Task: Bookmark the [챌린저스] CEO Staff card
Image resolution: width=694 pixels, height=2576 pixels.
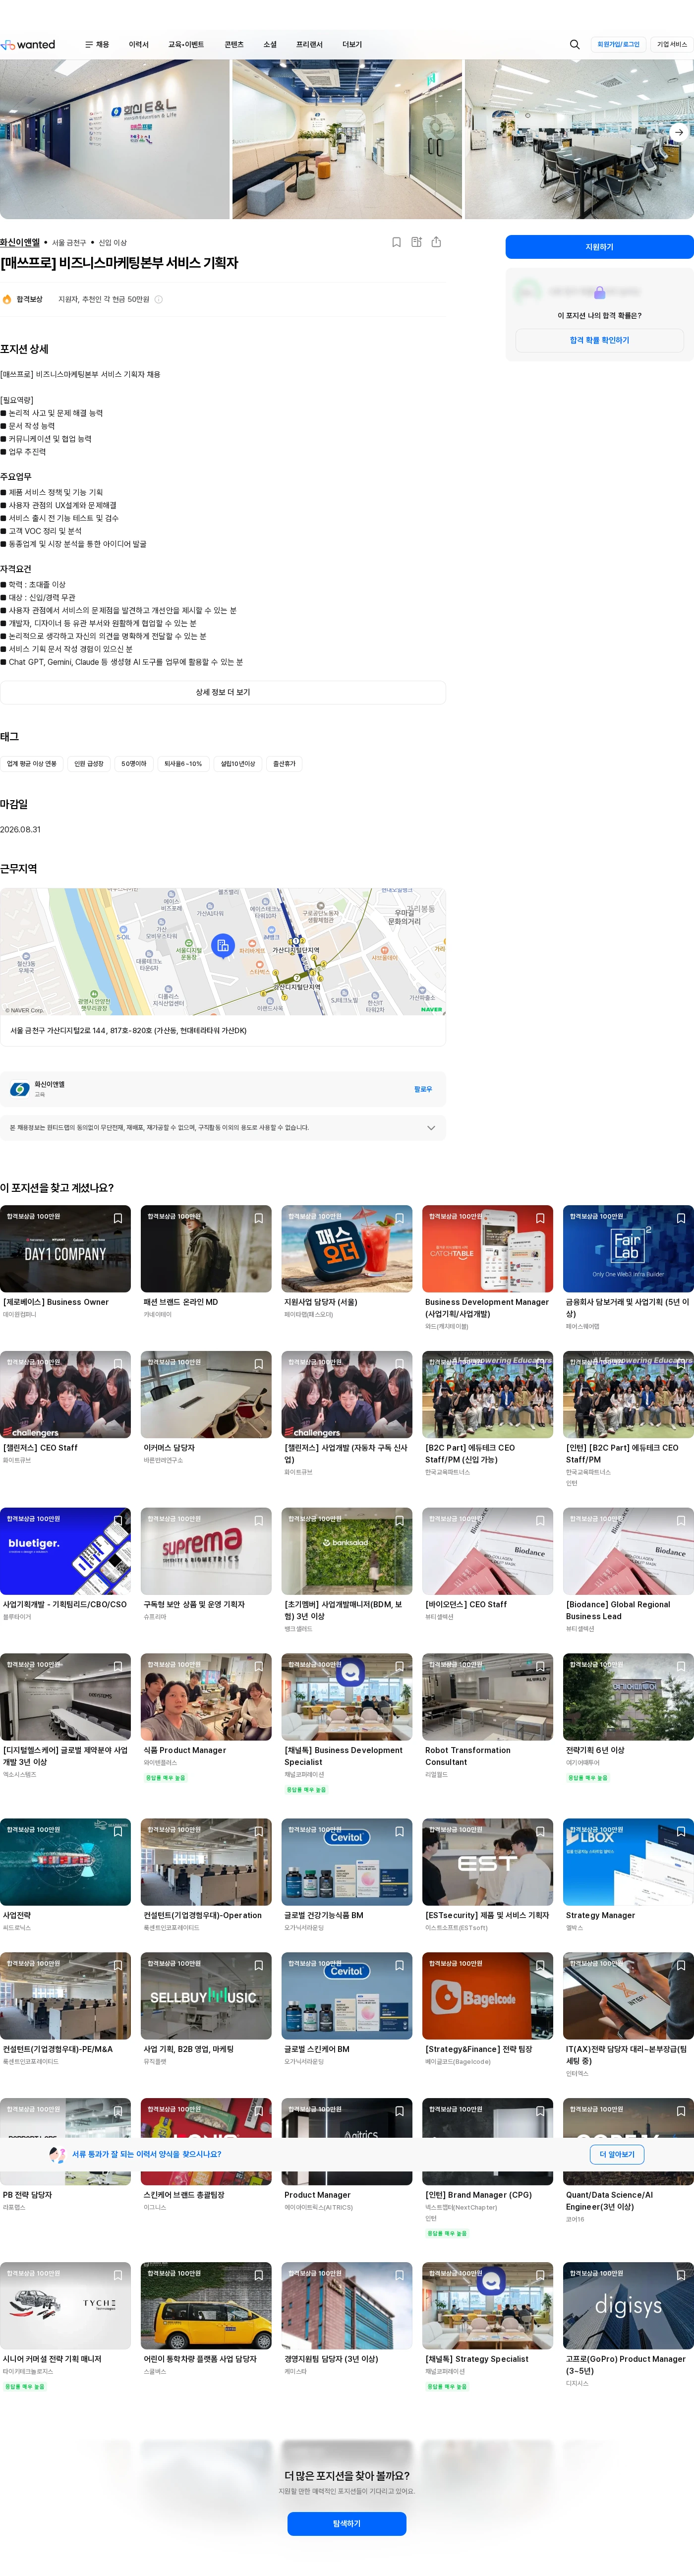Action: [118, 1365]
